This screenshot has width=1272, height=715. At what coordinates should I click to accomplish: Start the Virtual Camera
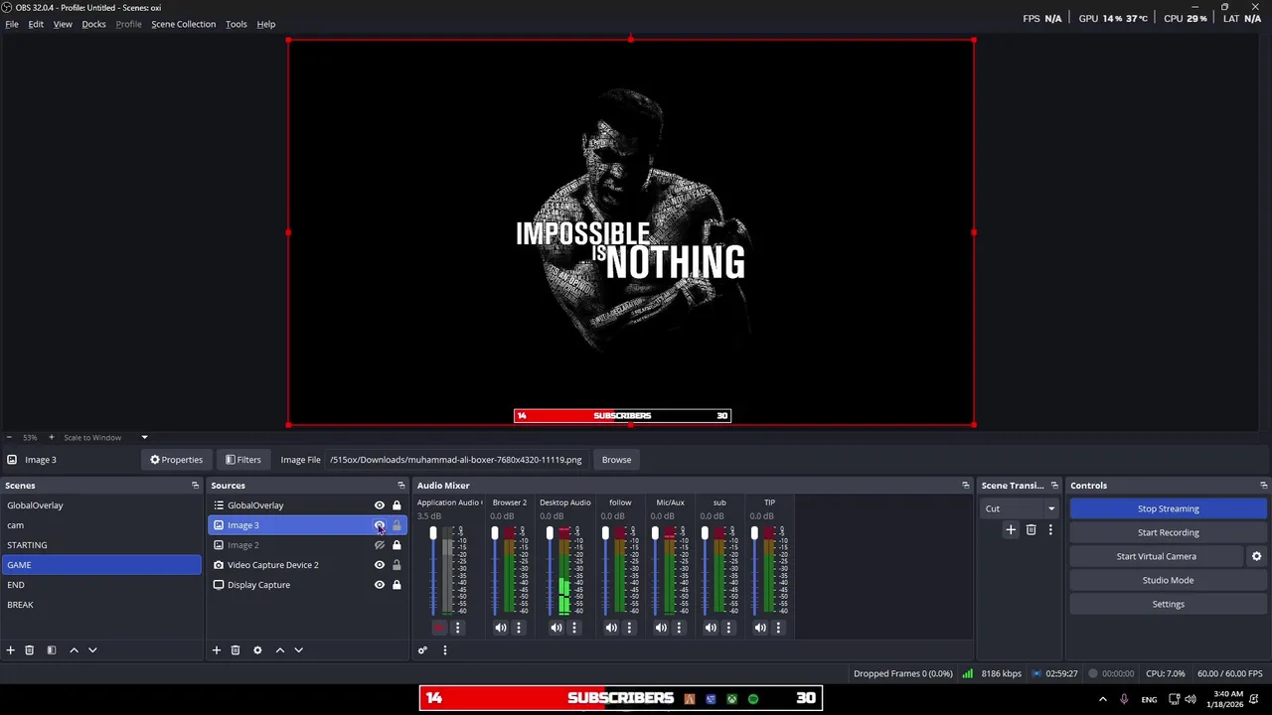coord(1156,556)
